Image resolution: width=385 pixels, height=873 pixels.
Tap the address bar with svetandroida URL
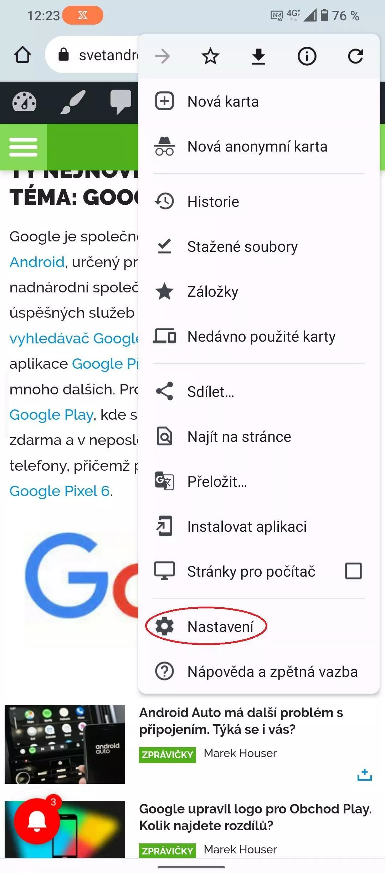[x=92, y=55]
